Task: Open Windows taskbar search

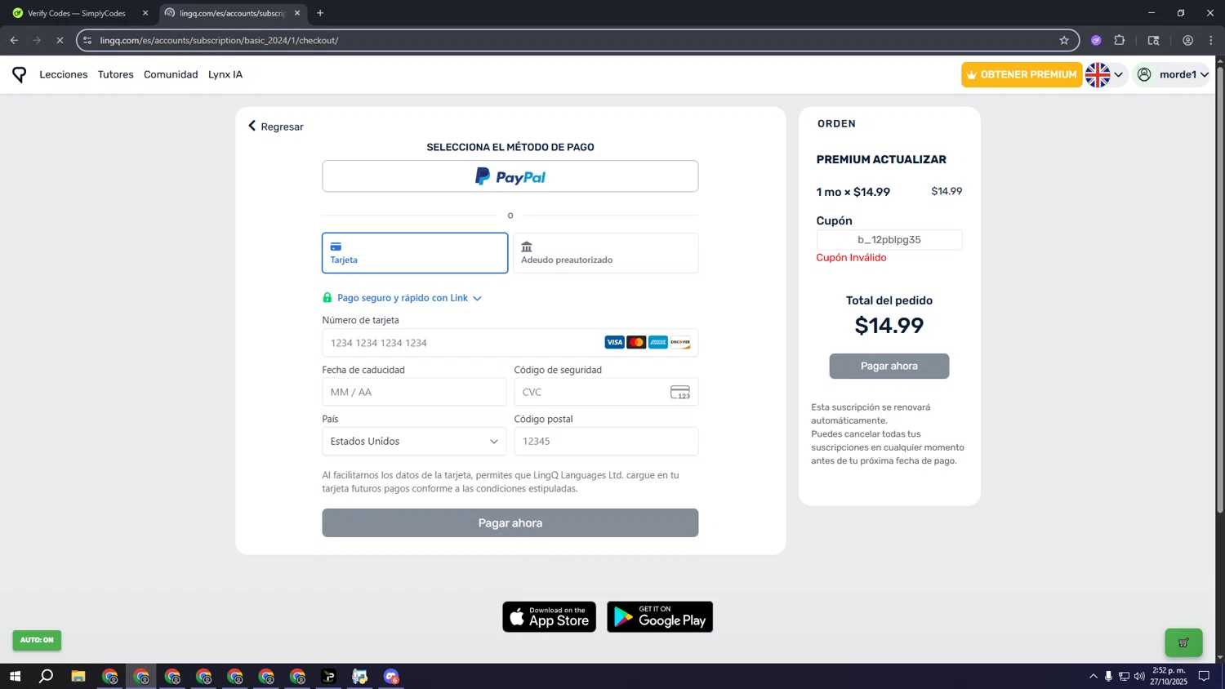Action: click(47, 676)
